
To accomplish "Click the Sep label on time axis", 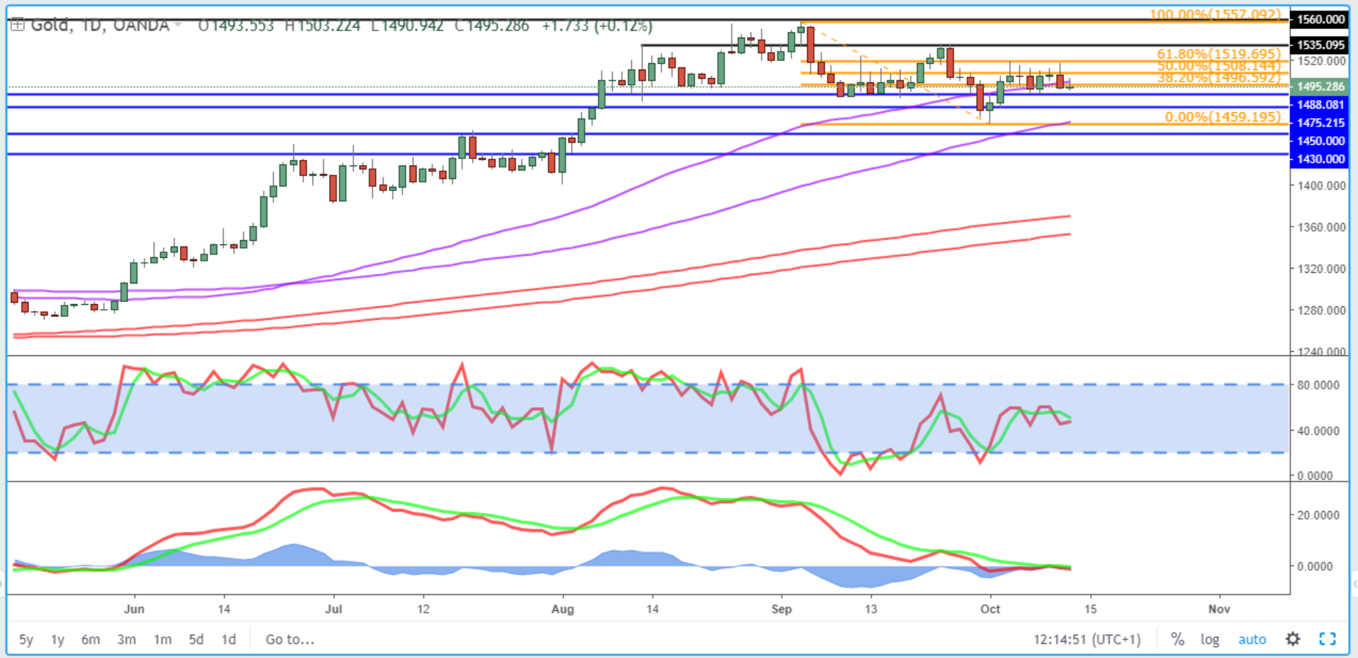I will (782, 609).
